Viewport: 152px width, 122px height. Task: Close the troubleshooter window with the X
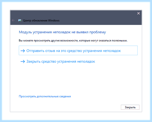coord(138,13)
